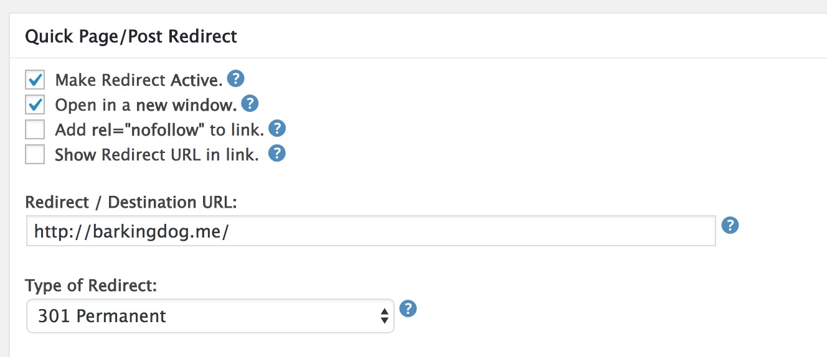Click help icon beside nofollow option
The width and height of the screenshot is (827, 357).
[x=276, y=129]
